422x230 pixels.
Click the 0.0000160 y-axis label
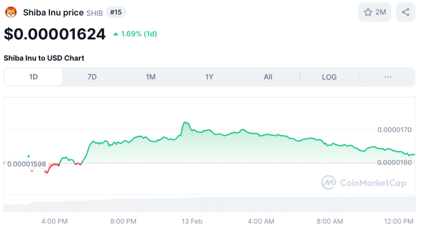(394, 163)
